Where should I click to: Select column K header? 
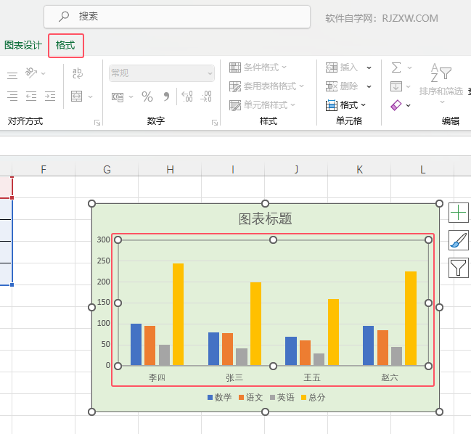tap(359, 170)
